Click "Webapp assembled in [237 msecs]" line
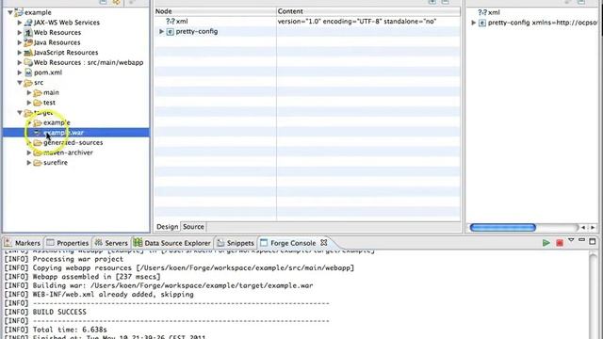603x339 pixels. point(82,277)
